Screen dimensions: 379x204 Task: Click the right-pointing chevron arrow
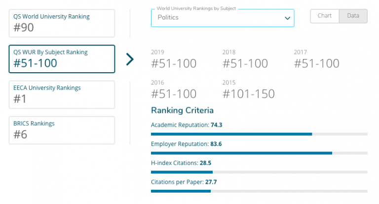pos(130,59)
